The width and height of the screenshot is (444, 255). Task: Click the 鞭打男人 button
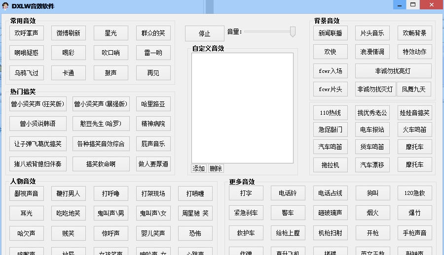(x=68, y=193)
